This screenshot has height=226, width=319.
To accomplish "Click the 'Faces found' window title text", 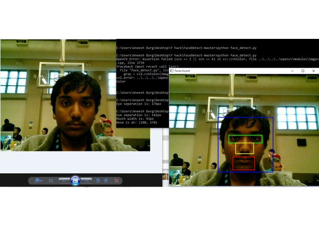I will click(x=182, y=71).
